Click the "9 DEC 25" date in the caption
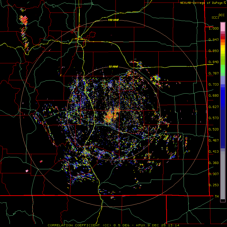 157,225
